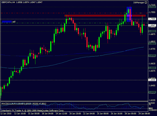Click the 19 Jan 12:00 time label
The image size is (157, 116).
click(x=61, y=113)
